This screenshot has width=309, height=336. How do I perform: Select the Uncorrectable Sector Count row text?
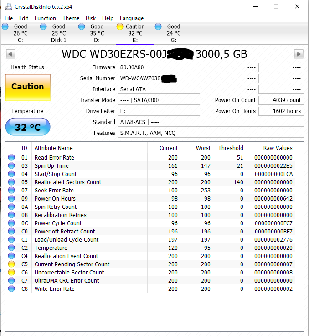click(69, 272)
